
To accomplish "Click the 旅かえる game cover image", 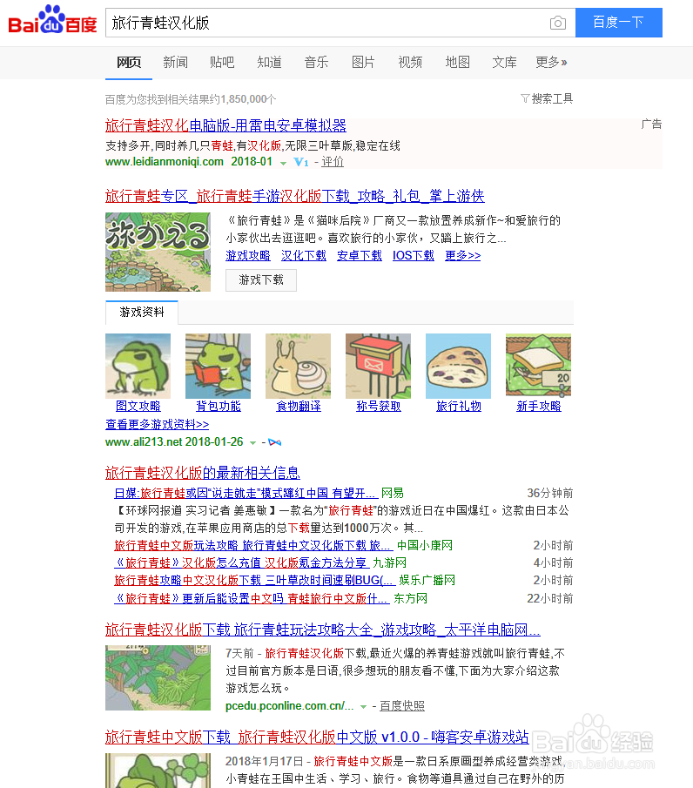I will pos(158,252).
